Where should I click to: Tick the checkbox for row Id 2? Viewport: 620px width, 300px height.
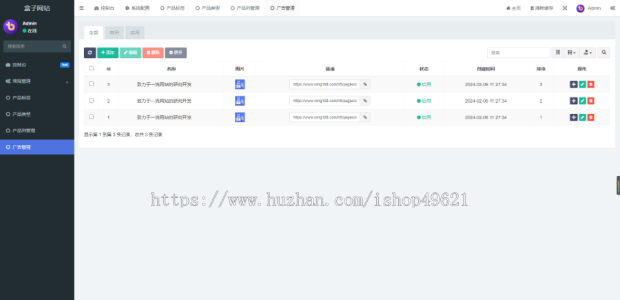(x=92, y=101)
